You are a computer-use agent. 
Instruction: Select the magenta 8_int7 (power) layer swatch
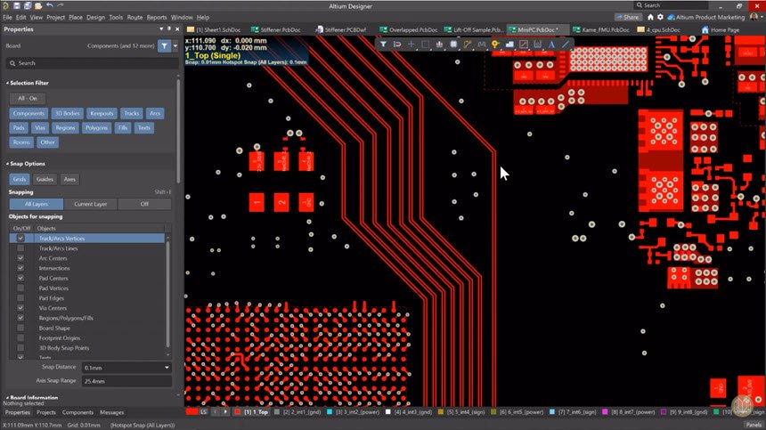[x=606, y=412]
